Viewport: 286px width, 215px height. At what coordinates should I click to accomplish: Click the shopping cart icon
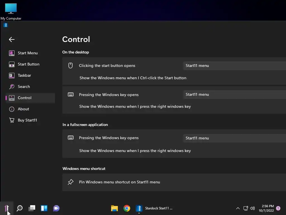point(12,120)
